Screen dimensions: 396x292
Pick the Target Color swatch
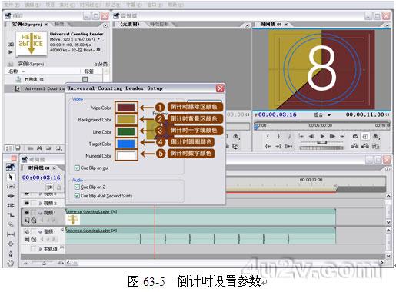click(126, 144)
